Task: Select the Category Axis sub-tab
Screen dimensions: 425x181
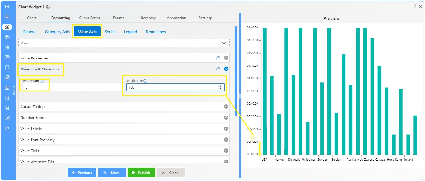Action: [x=57, y=32]
